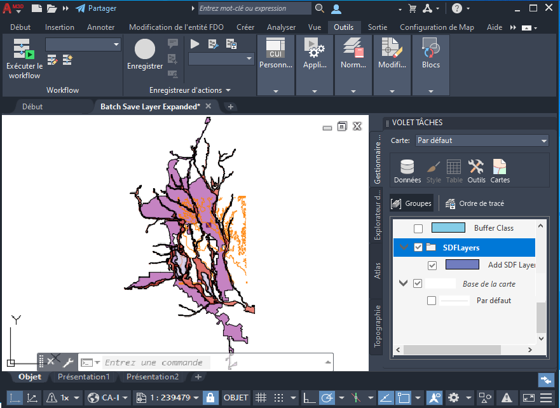Click the Outils hammer and wrench icon
The image size is (560, 408).
[x=476, y=167]
